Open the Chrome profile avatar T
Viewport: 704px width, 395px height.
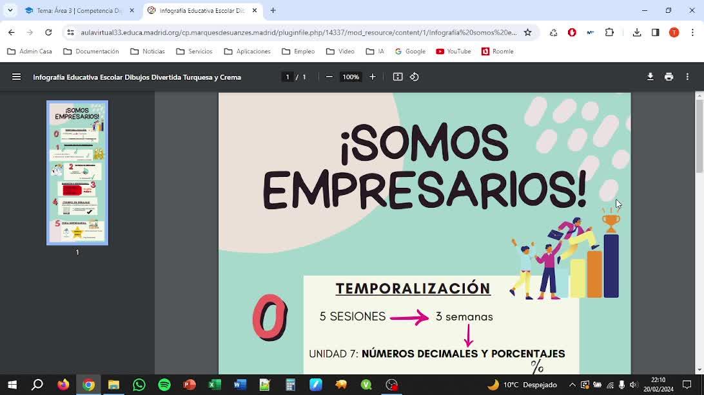(x=674, y=32)
